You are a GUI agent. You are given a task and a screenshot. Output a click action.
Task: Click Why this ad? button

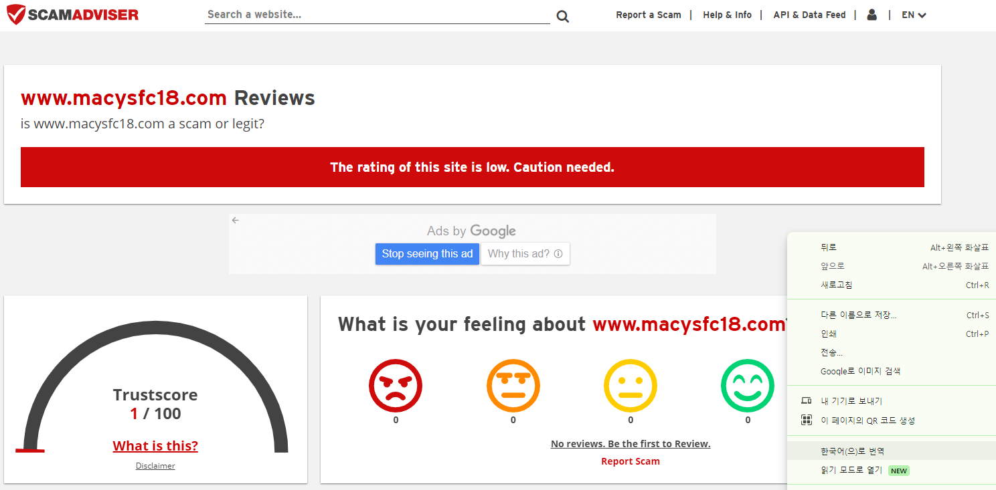[x=525, y=254]
